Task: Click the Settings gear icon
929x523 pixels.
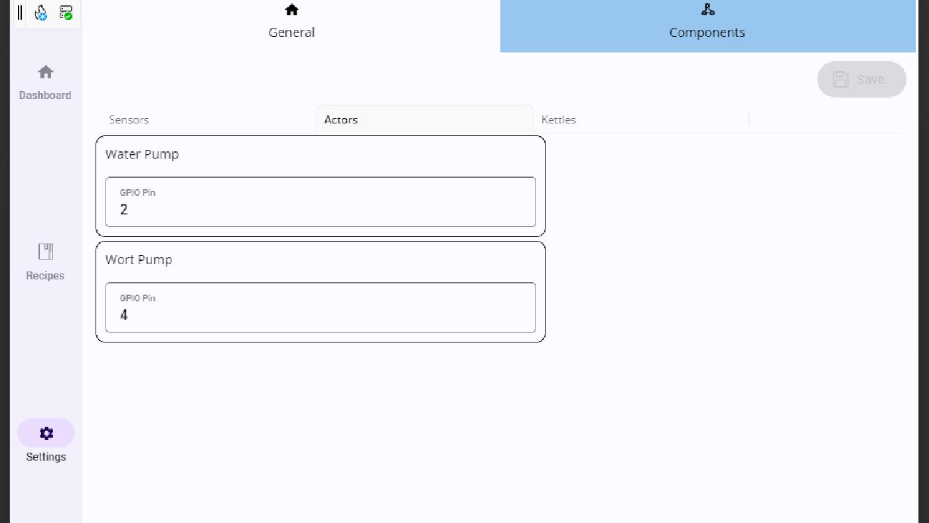Action: pos(46,433)
